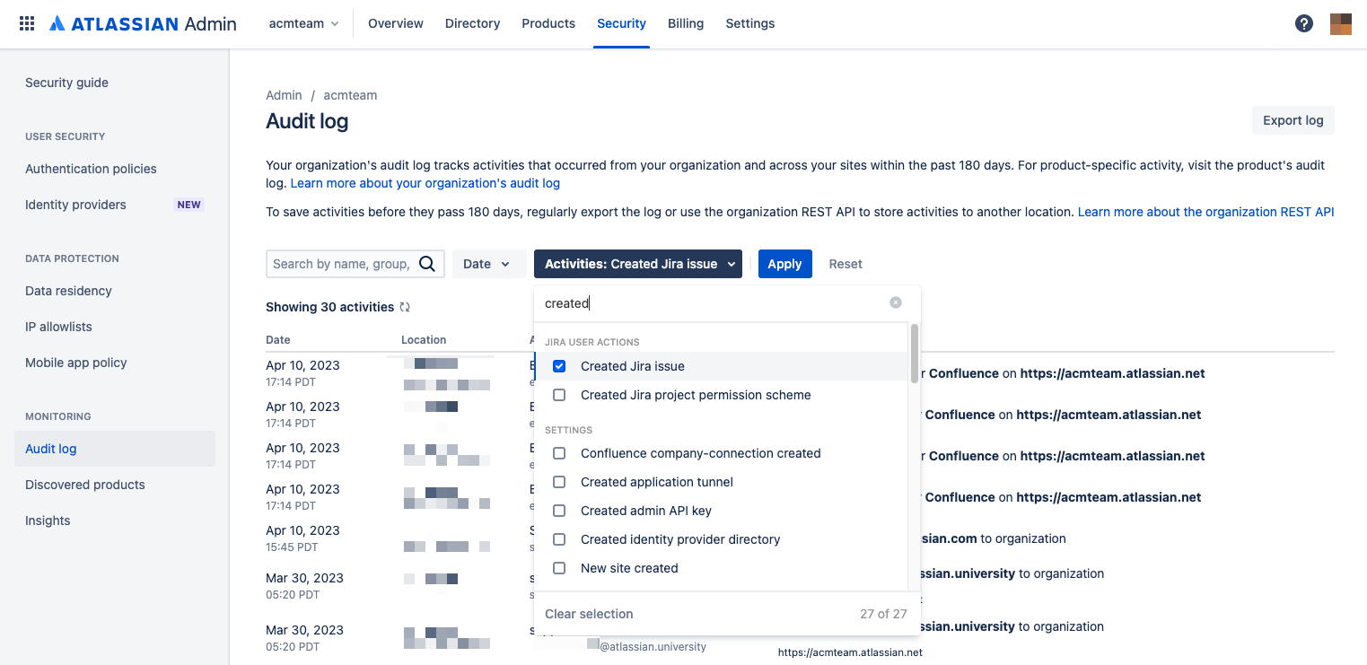Screen dimensions: 1367x665
Task: Open the Directory section
Action: pos(472,23)
